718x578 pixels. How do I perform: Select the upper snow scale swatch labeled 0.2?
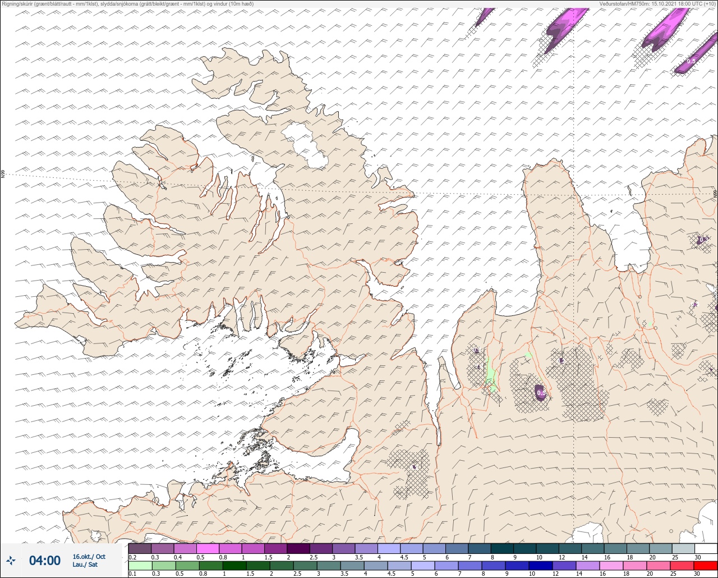(140, 548)
